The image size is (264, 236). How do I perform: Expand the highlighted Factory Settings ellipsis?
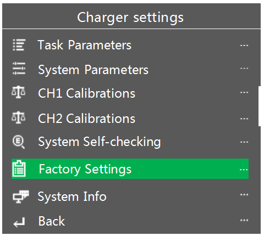244,170
